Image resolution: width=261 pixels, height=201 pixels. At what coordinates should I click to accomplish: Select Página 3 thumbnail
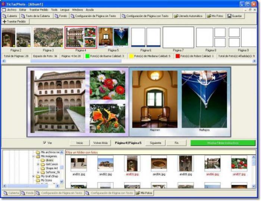tap(48, 37)
